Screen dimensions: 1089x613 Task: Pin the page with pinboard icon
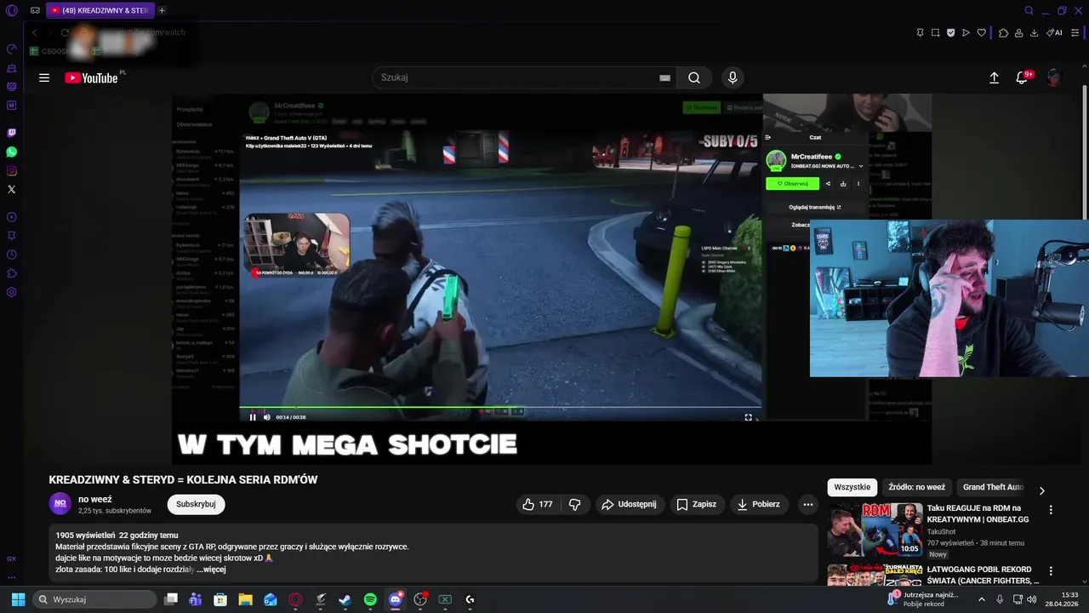(x=921, y=33)
